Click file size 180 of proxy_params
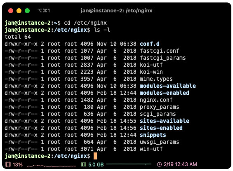This screenshot has height=171, width=233. click(89, 107)
